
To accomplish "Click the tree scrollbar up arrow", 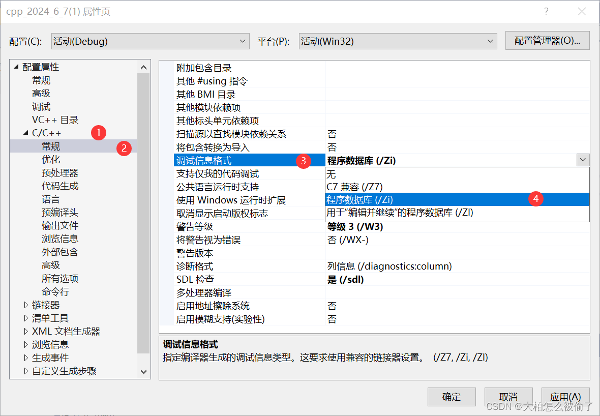I will (143, 67).
